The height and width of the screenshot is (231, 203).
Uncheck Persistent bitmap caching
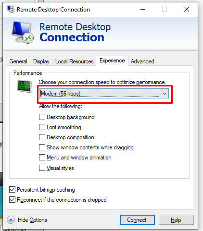[12, 190]
